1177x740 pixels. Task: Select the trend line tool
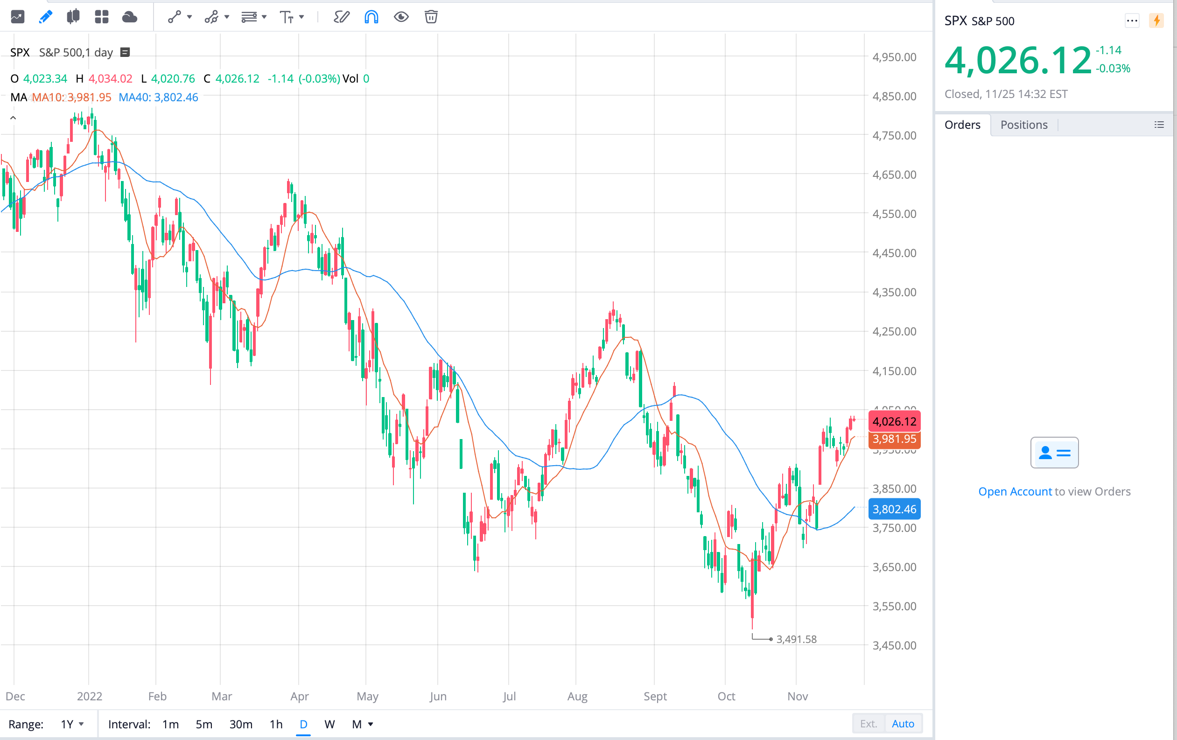175,17
